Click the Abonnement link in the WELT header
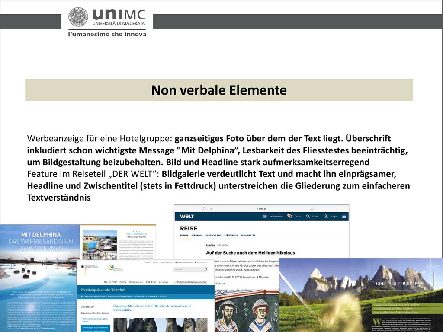This screenshot has height=332, width=443. (x=276, y=217)
